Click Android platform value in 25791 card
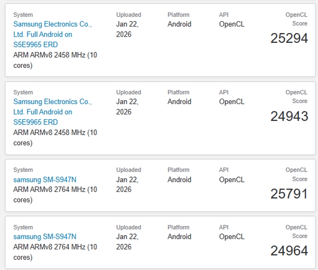Image resolution: width=318 pixels, height=270 pixels. (x=179, y=180)
